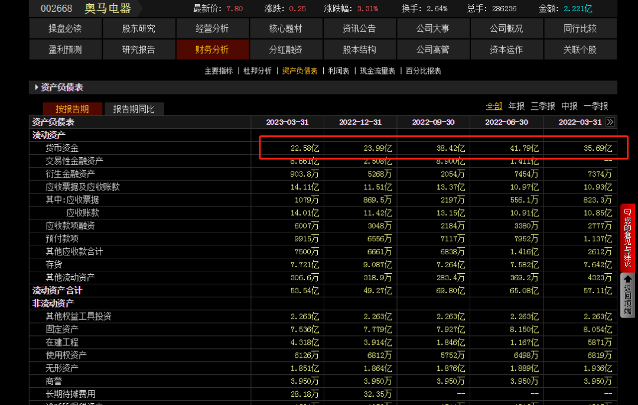Image resolution: width=638 pixels, height=405 pixels.
Task: Click the 返回顶端 back-to-top button
Action: point(627,294)
